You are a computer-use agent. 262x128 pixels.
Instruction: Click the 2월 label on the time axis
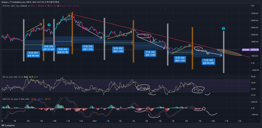(108, 120)
